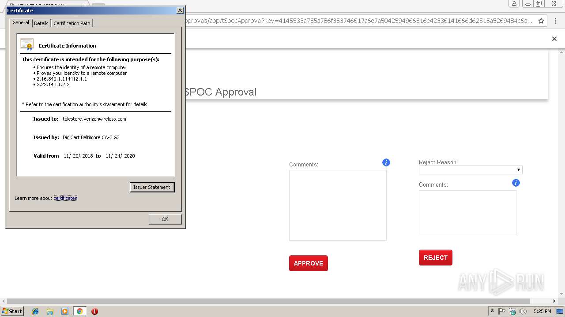Click the taskbar clock showing 5:25 PM
Screen dimensions: 565x317
pos(542,311)
